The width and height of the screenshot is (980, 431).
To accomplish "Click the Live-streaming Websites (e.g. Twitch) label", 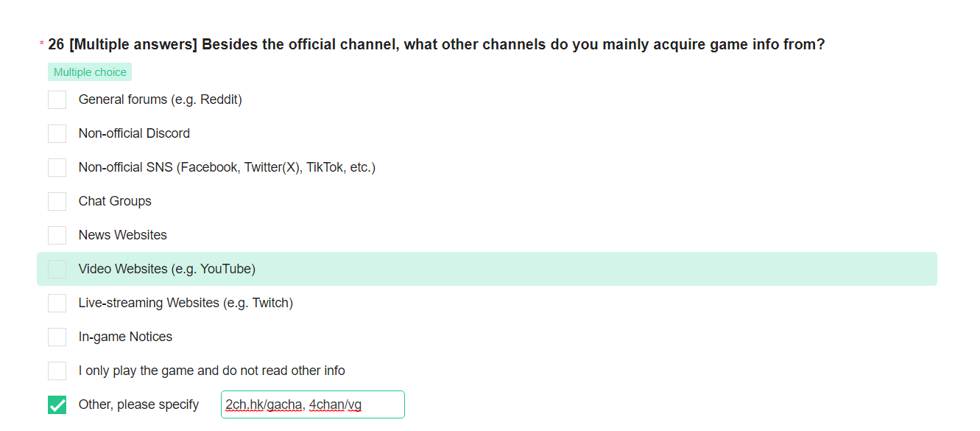I will (x=186, y=303).
